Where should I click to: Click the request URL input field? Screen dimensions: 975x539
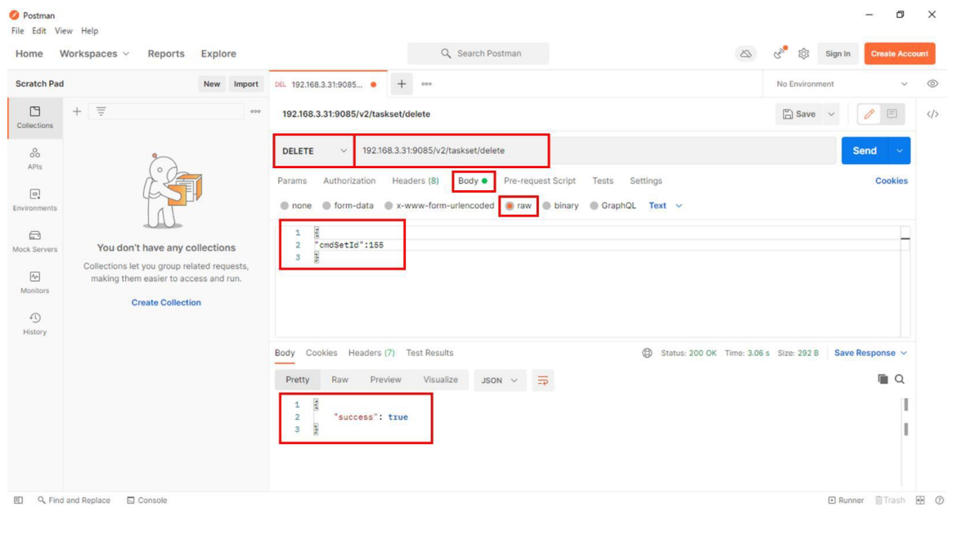coord(452,151)
